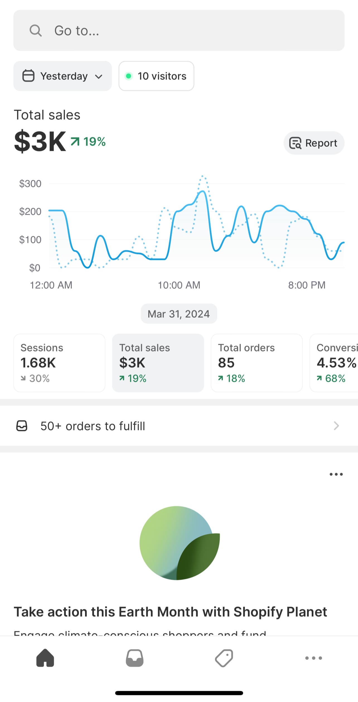Select the Total orders metric card
The image size is (358, 702).
point(257,363)
